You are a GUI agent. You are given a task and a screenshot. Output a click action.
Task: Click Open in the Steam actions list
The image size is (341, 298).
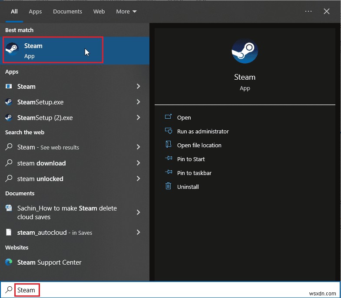[x=184, y=117]
